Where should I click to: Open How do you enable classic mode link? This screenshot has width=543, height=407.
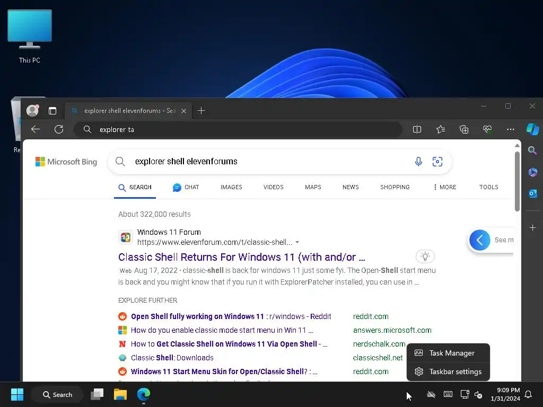click(222, 330)
